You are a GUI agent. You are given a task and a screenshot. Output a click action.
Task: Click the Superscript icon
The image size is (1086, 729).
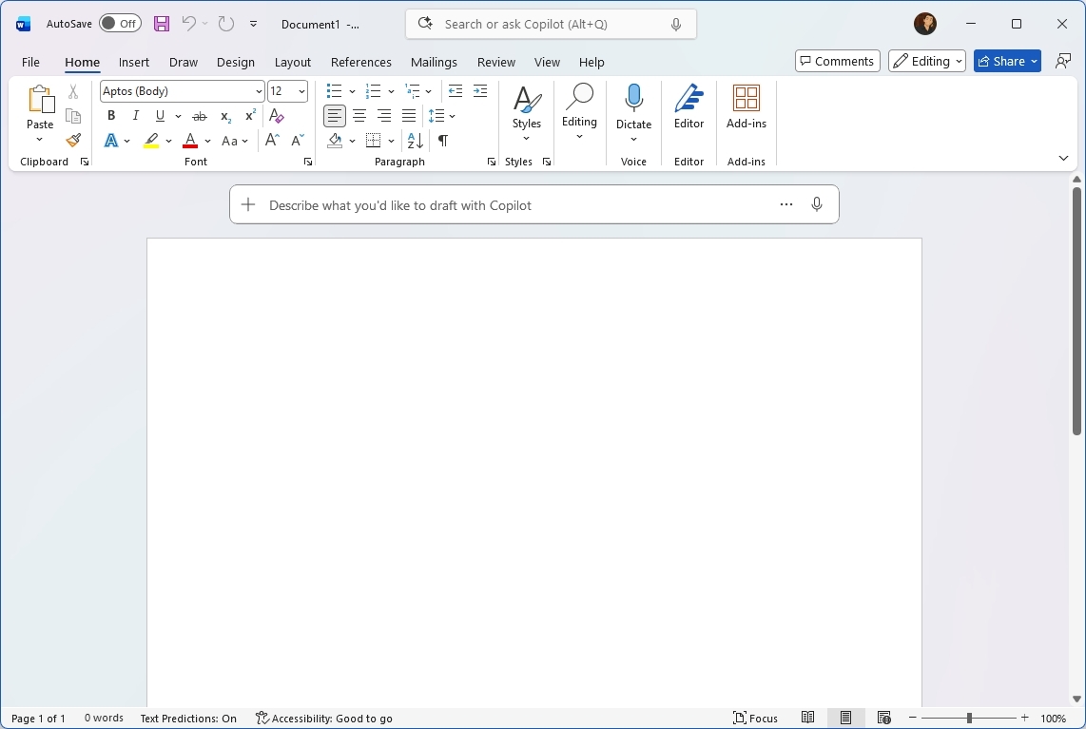click(x=248, y=115)
